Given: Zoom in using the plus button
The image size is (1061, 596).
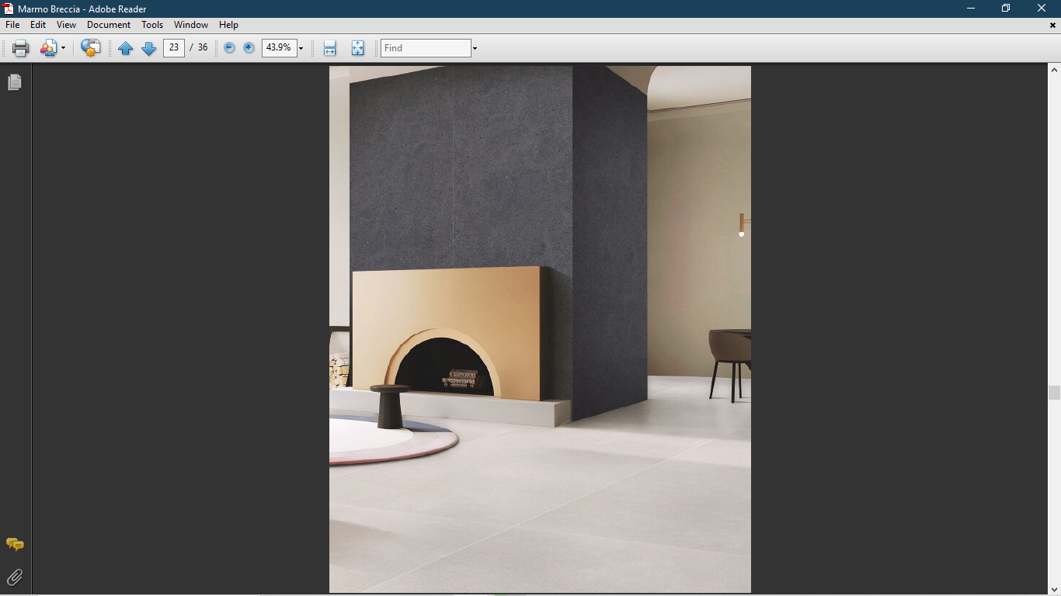Looking at the screenshot, I should pos(247,47).
